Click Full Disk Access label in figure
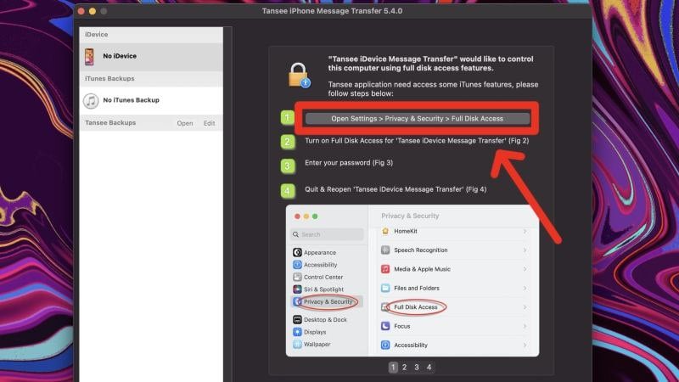679x382 pixels. tap(416, 307)
